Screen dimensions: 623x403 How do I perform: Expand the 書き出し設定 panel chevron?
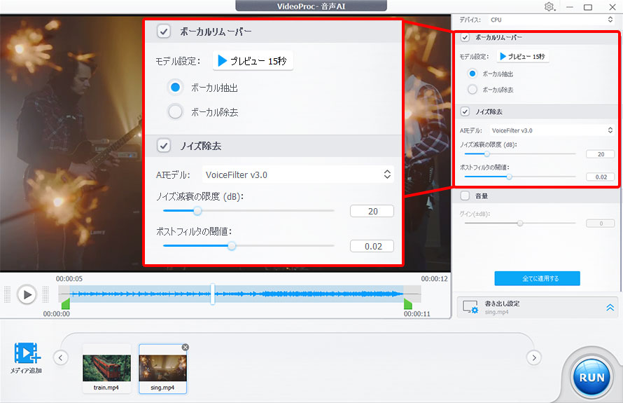(x=610, y=307)
